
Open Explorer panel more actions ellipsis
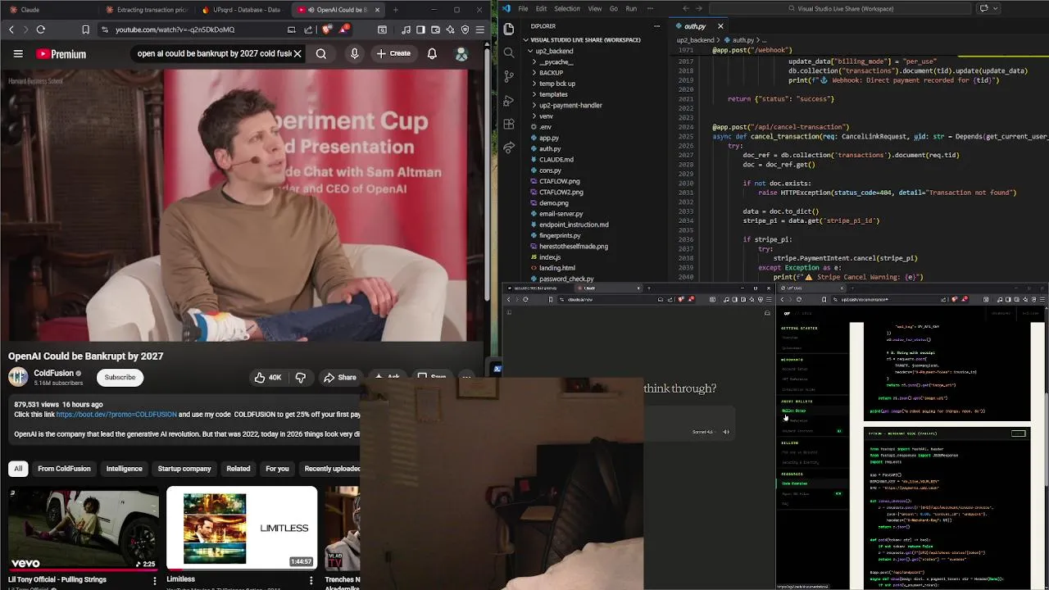(656, 26)
